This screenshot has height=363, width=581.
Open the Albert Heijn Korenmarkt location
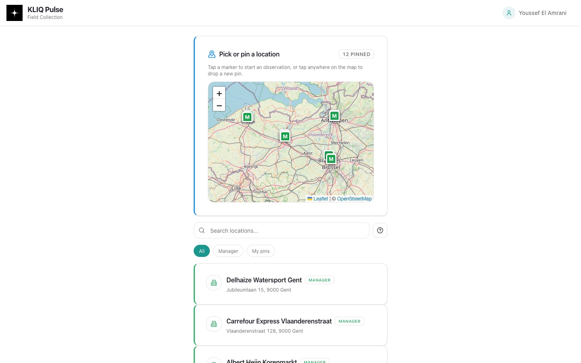290,355
